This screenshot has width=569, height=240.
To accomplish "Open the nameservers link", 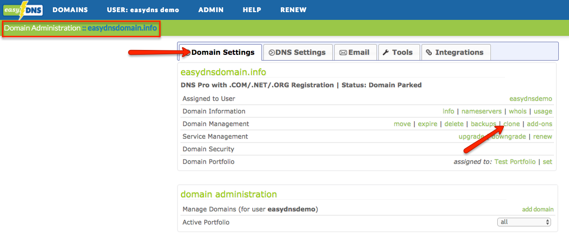I will coord(481,112).
